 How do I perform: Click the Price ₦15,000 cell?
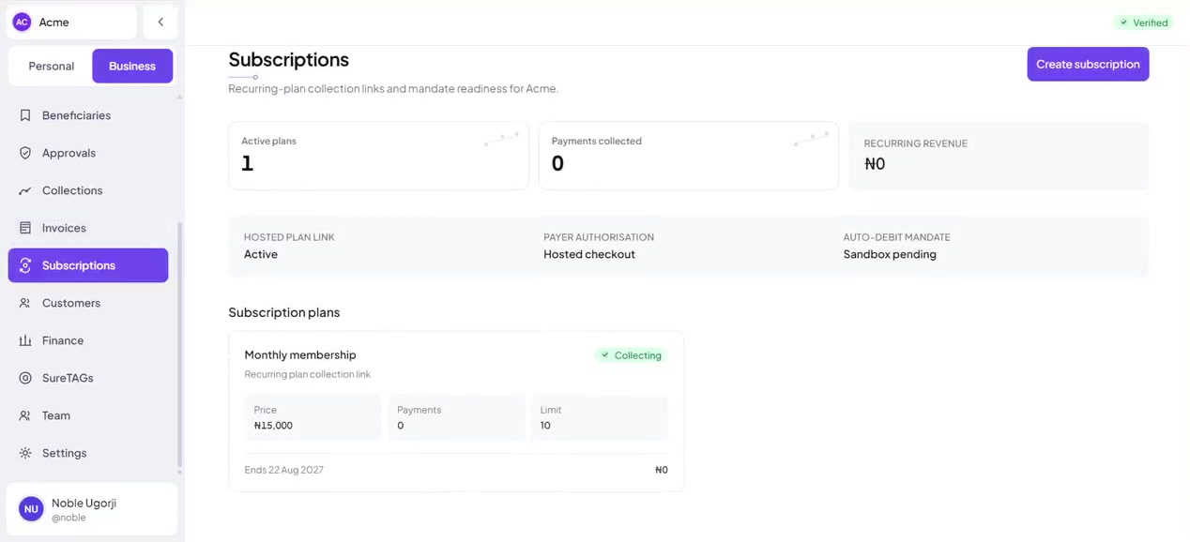[x=313, y=417]
